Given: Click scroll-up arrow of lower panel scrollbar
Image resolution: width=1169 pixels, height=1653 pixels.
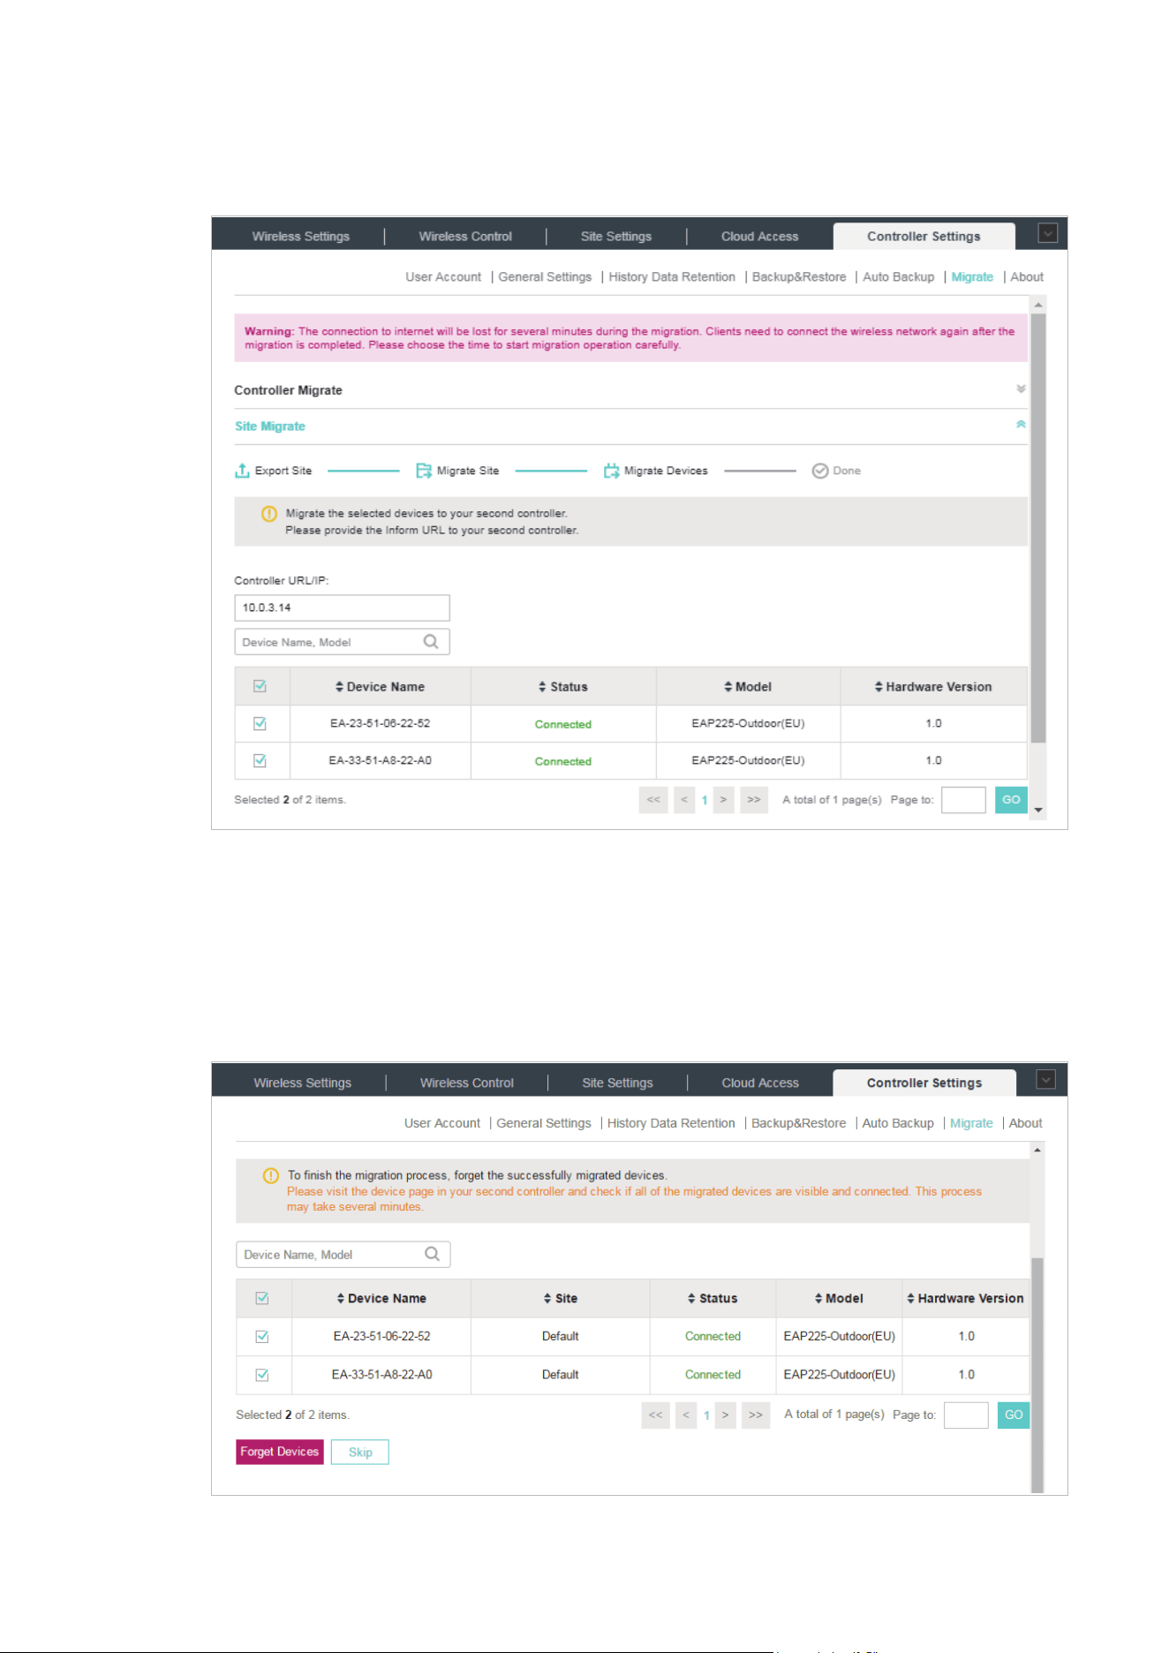Looking at the screenshot, I should pos(1037,1150).
